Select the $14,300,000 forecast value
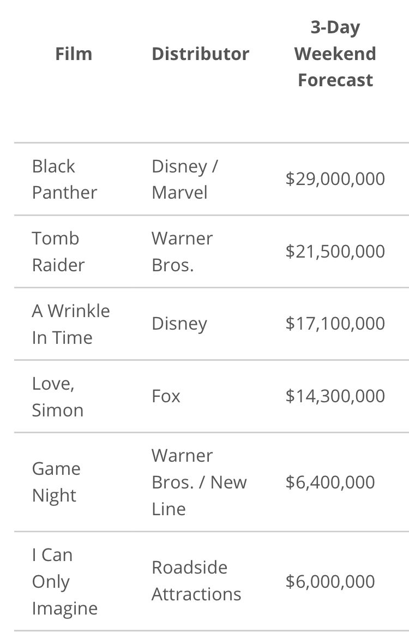409x632 pixels. (335, 396)
